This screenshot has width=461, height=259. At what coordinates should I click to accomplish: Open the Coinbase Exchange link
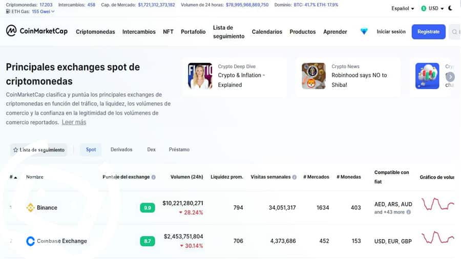point(62,241)
